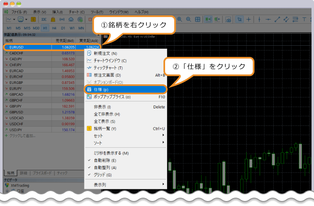Select the cursor arrow tool
This screenshot has width=314, height=206.
239,20
